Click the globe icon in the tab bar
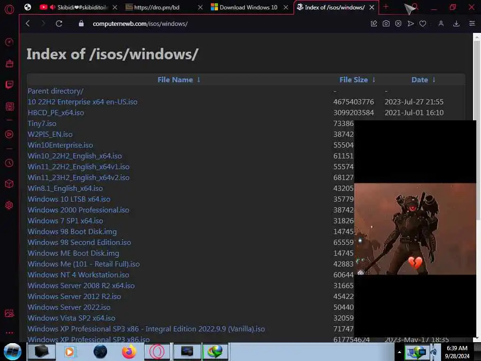Screen dimensions: 481x361 pos(28,7)
